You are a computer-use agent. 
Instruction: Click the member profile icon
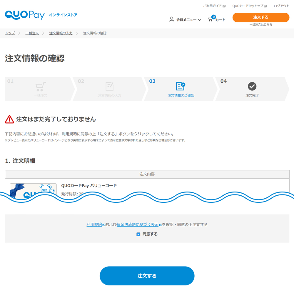click(x=172, y=19)
